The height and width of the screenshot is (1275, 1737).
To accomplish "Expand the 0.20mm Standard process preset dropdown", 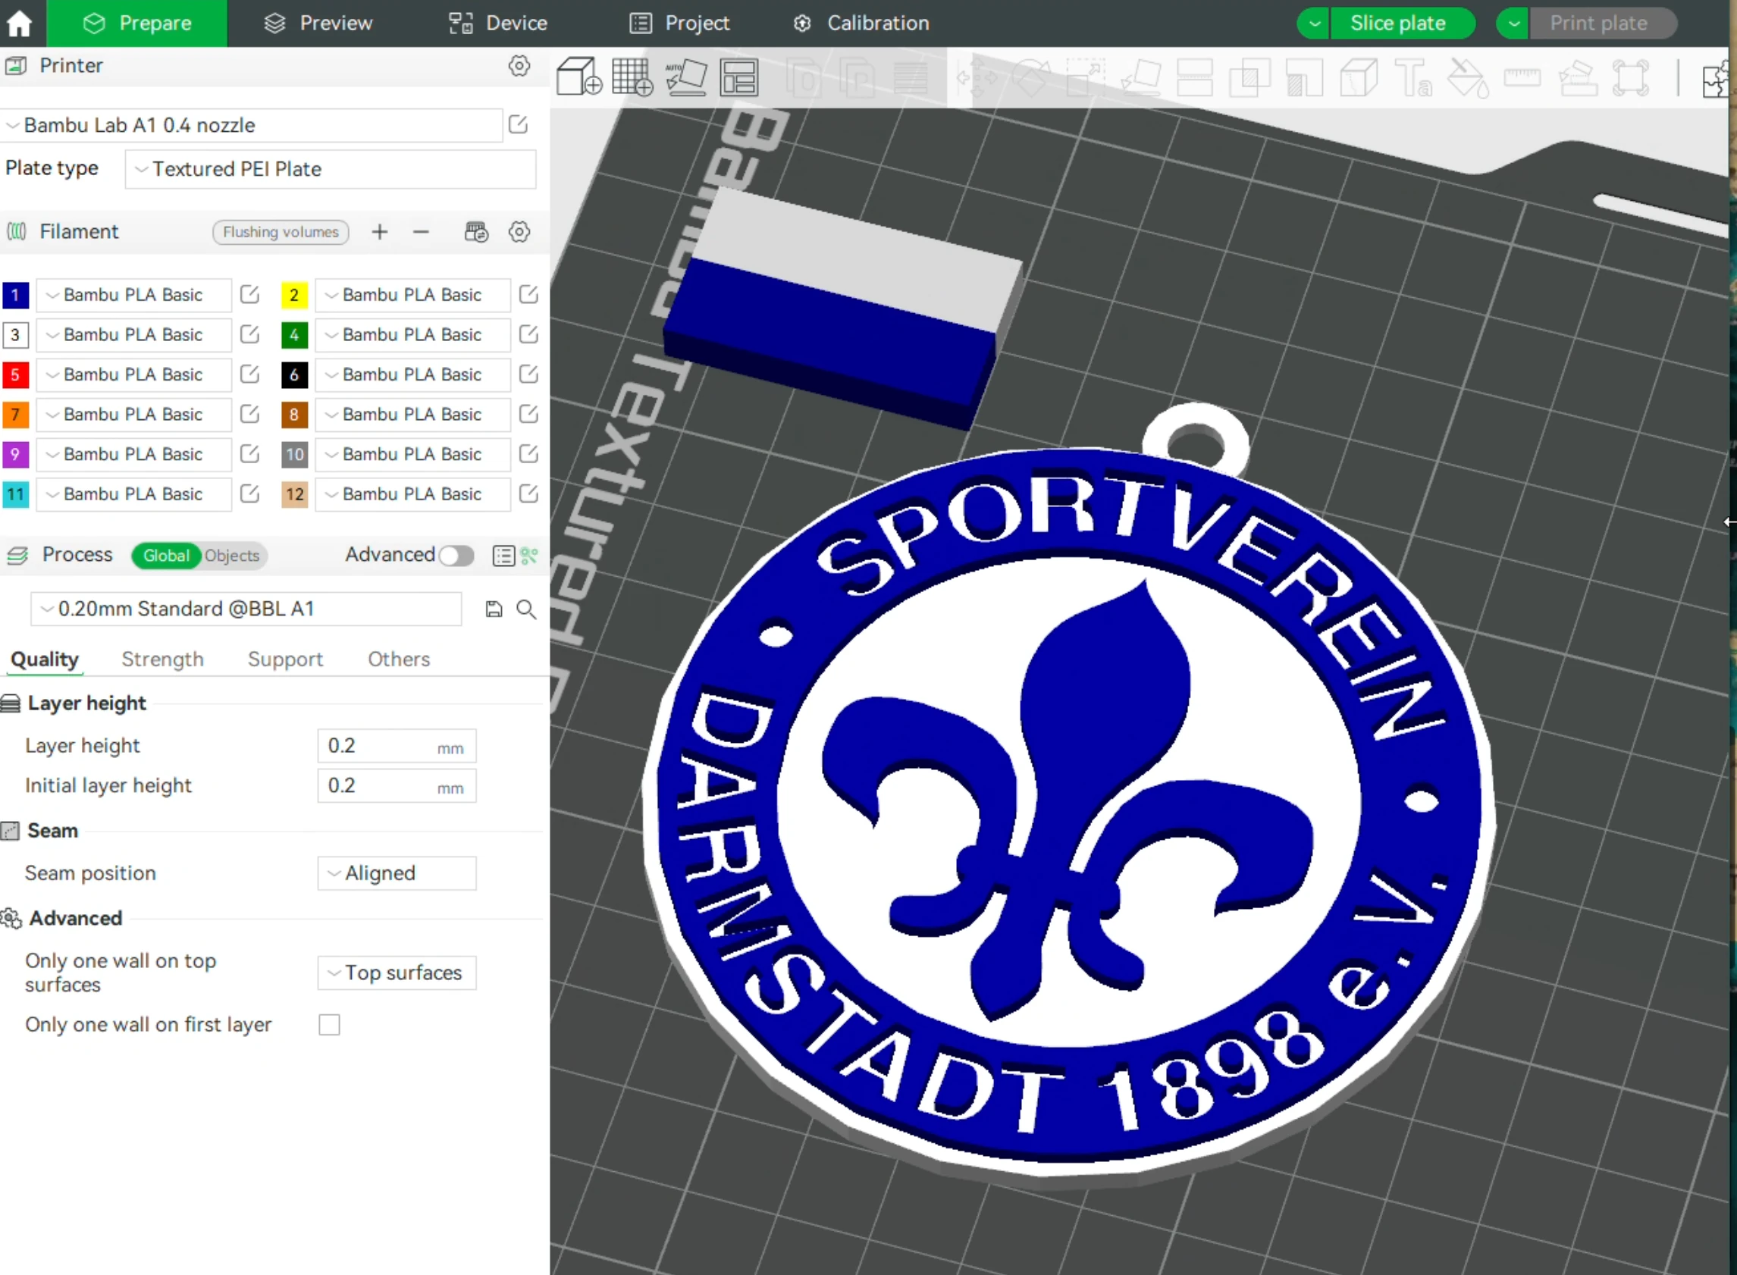I will pos(246,609).
